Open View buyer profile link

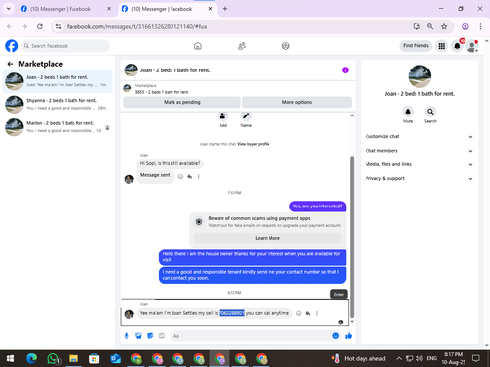[x=254, y=144]
